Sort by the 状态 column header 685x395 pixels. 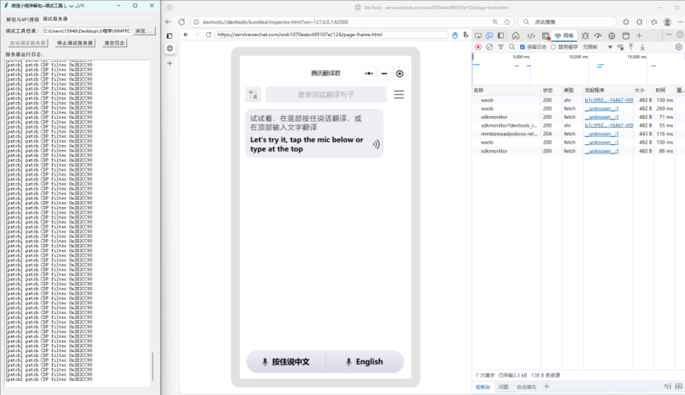coord(551,90)
